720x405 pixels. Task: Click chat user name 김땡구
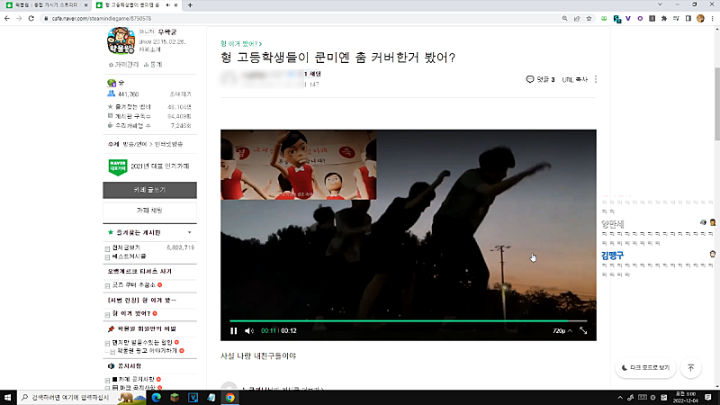click(x=613, y=256)
